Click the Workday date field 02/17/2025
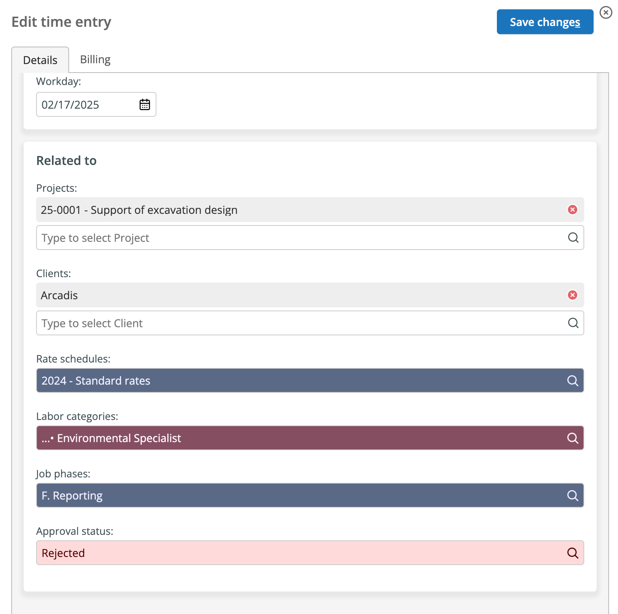Image resolution: width=618 pixels, height=614 pixels. (x=85, y=104)
